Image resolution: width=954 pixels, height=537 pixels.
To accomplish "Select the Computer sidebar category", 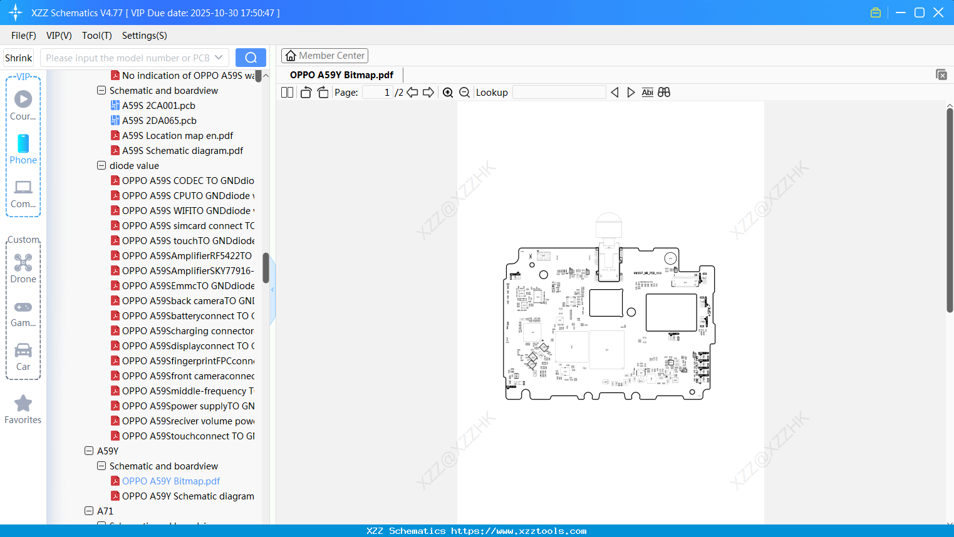I will click(x=23, y=194).
